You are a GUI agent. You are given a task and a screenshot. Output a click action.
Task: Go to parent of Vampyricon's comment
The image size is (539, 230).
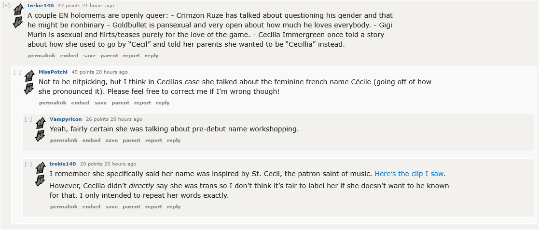click(131, 141)
